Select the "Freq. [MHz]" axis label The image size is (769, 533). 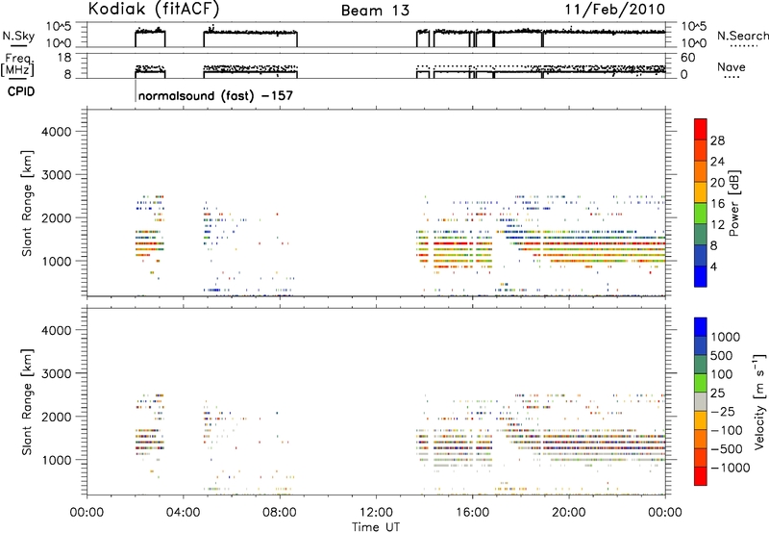[x=18, y=64]
